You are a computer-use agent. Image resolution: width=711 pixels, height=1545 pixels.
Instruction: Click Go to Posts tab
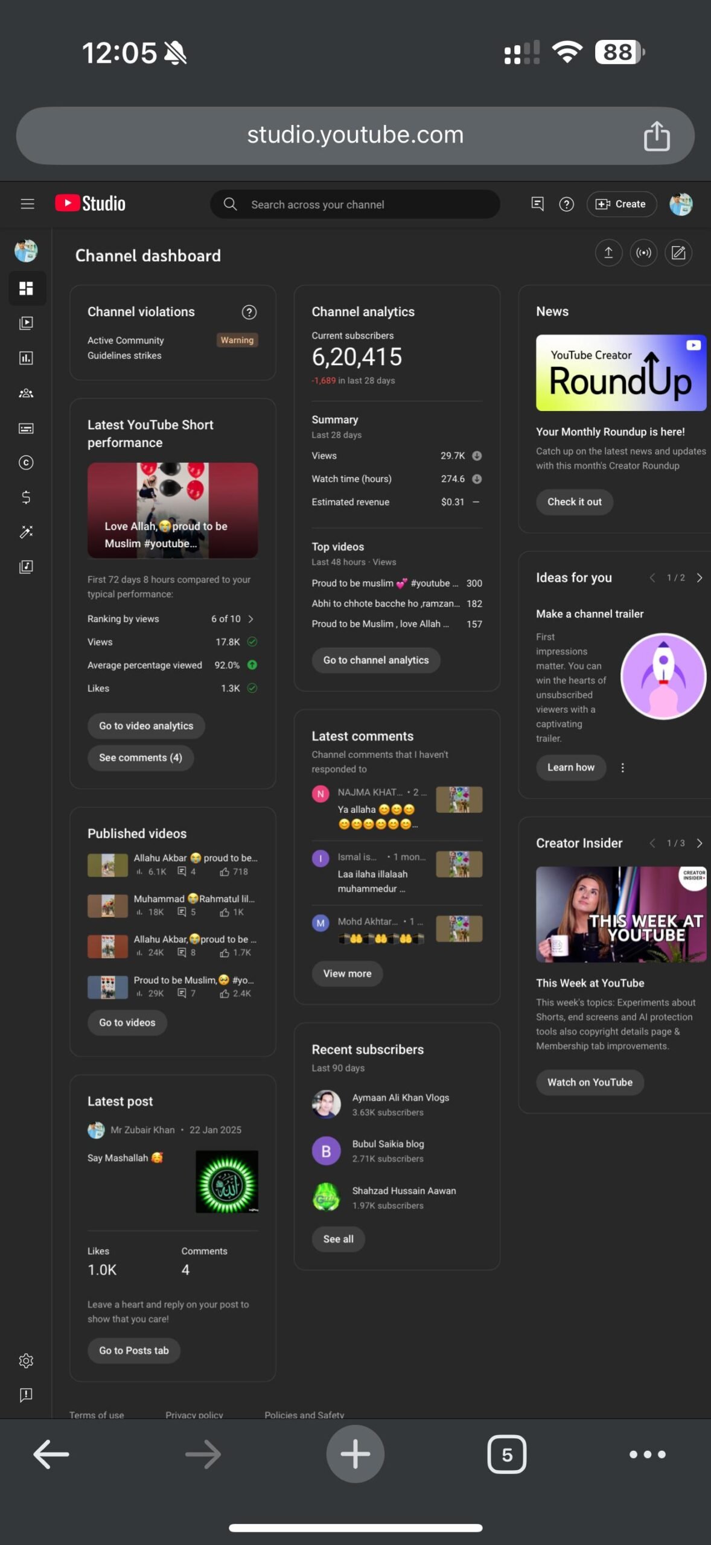134,1350
